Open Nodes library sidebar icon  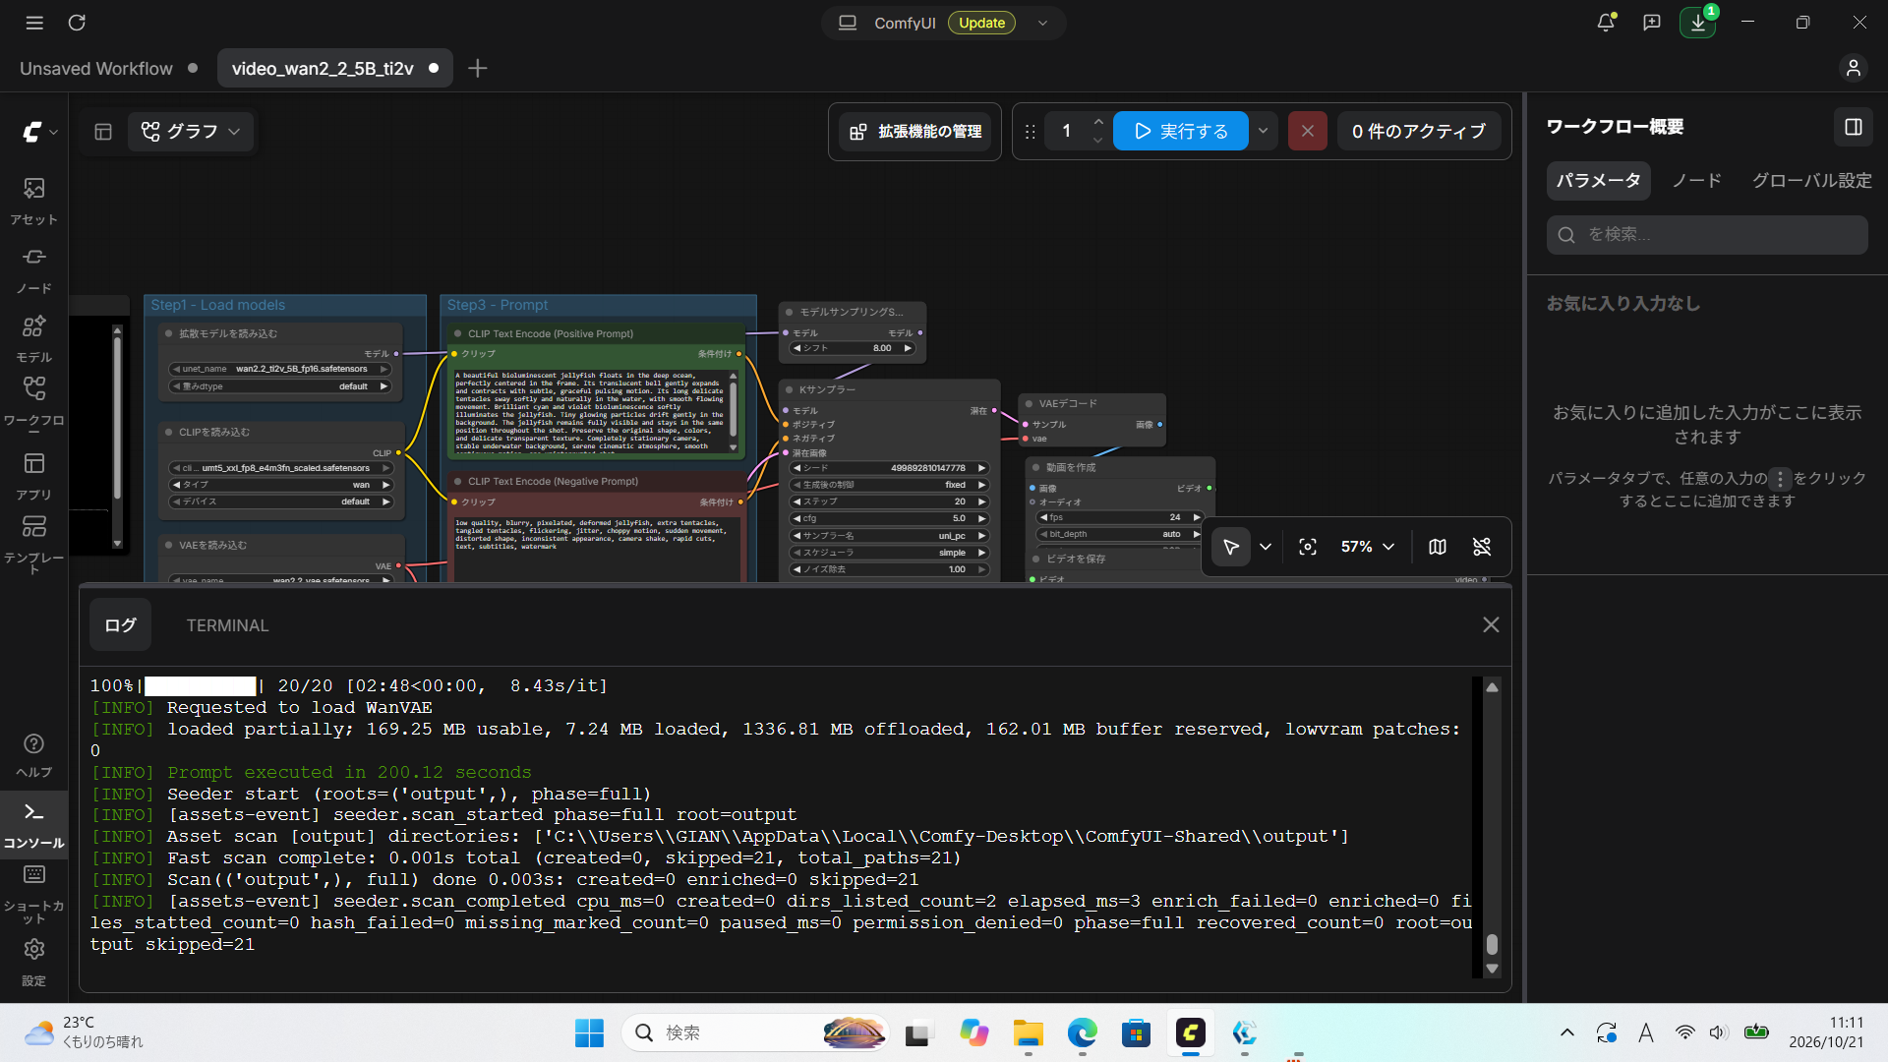tap(34, 269)
